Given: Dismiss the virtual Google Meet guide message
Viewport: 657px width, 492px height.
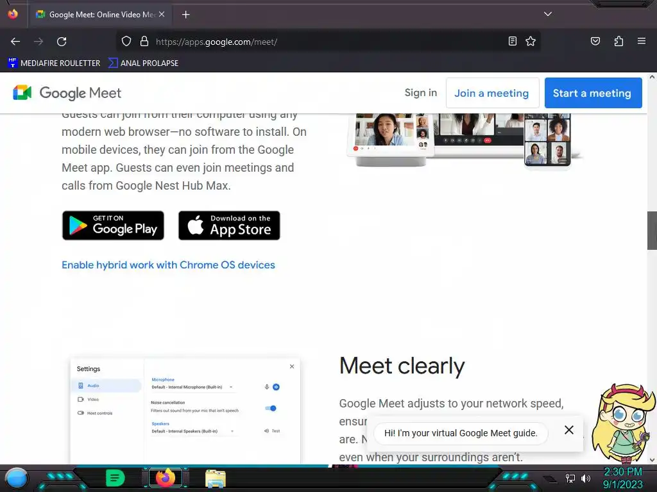Looking at the screenshot, I should [x=568, y=430].
